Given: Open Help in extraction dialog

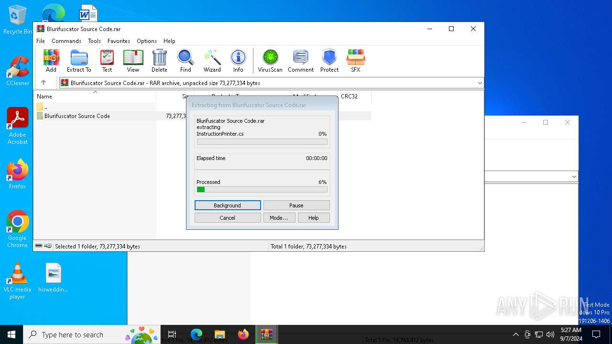Looking at the screenshot, I should pyautogui.click(x=314, y=218).
